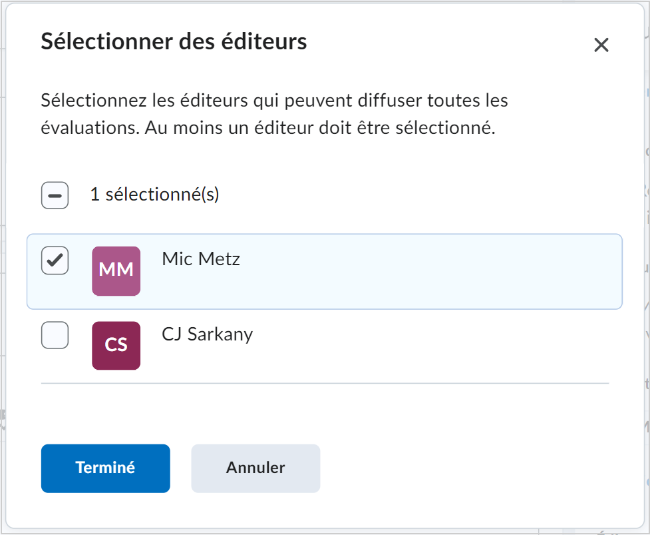The height and width of the screenshot is (535, 650).
Task: Toggle the select-all checkbox with the dash
Action: 55,195
